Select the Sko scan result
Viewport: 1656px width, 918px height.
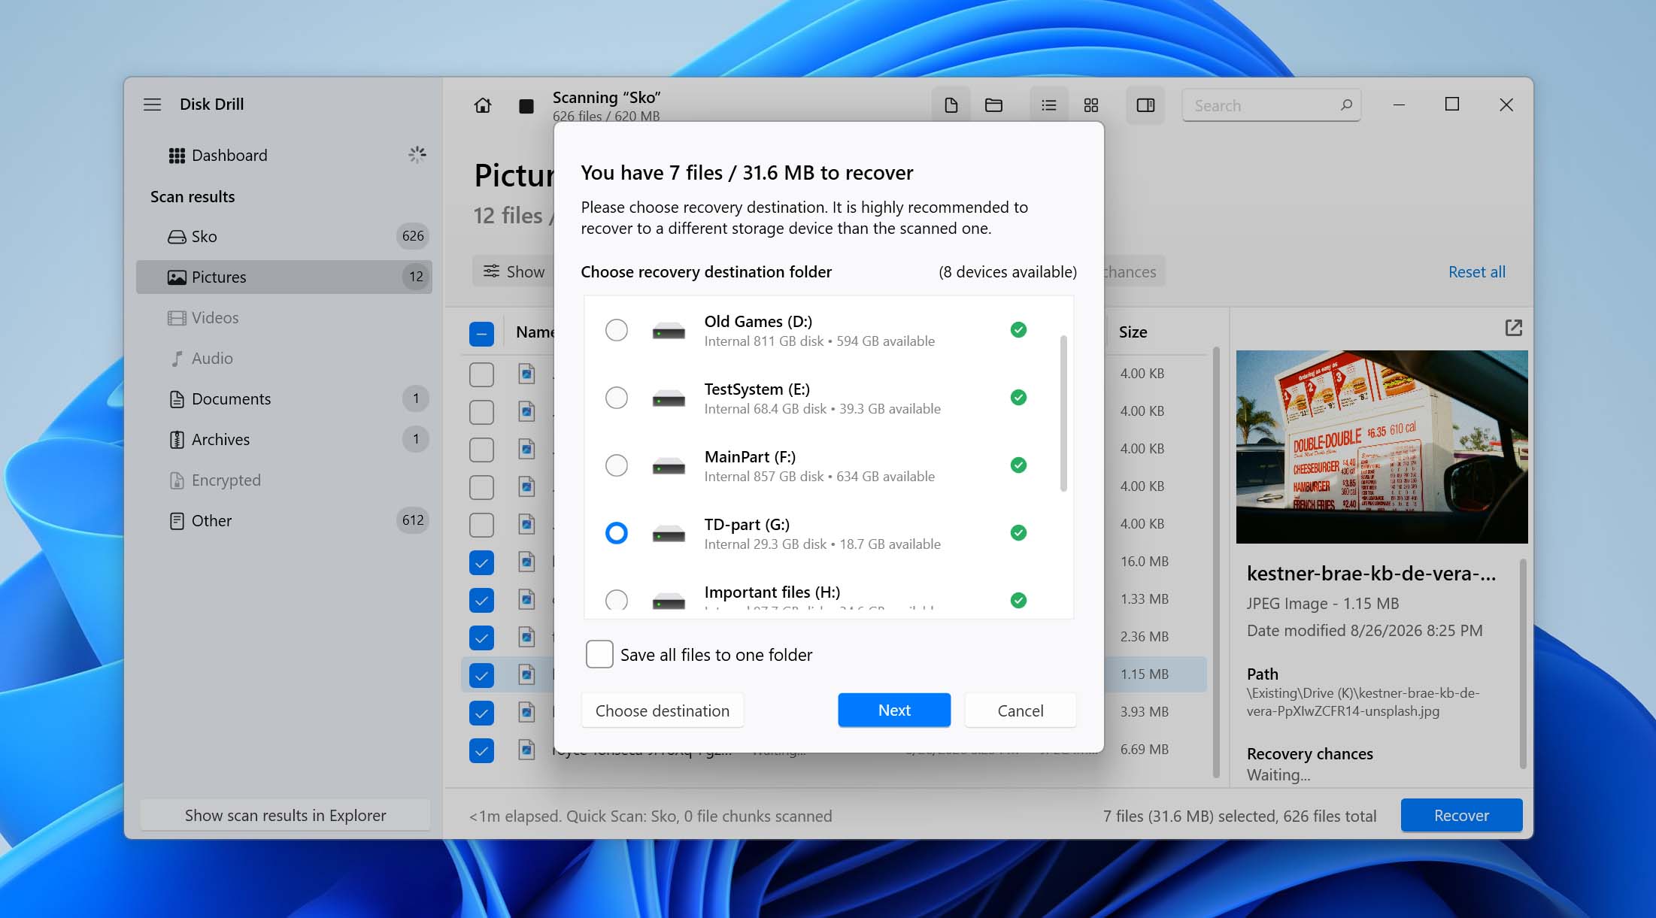click(x=284, y=237)
